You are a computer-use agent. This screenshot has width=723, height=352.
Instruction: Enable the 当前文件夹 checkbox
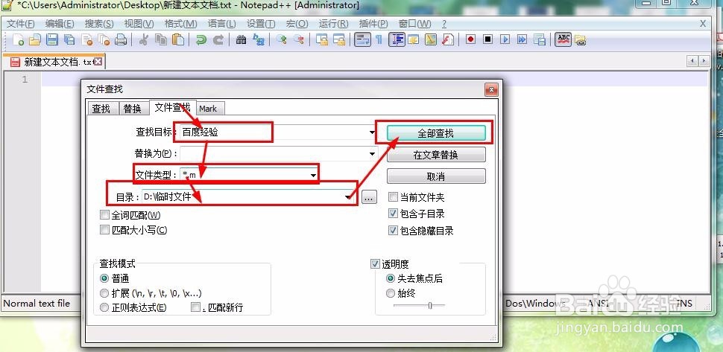point(393,197)
